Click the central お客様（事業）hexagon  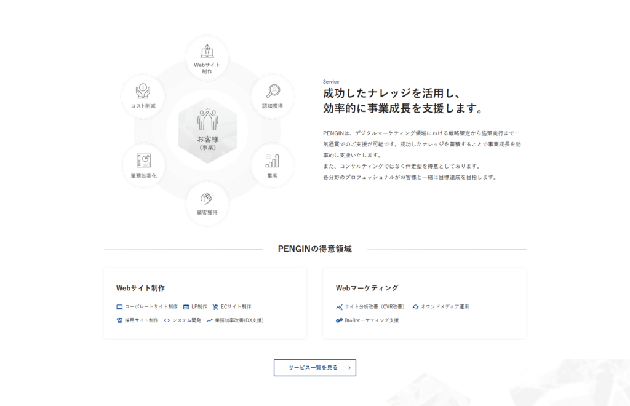tap(207, 130)
